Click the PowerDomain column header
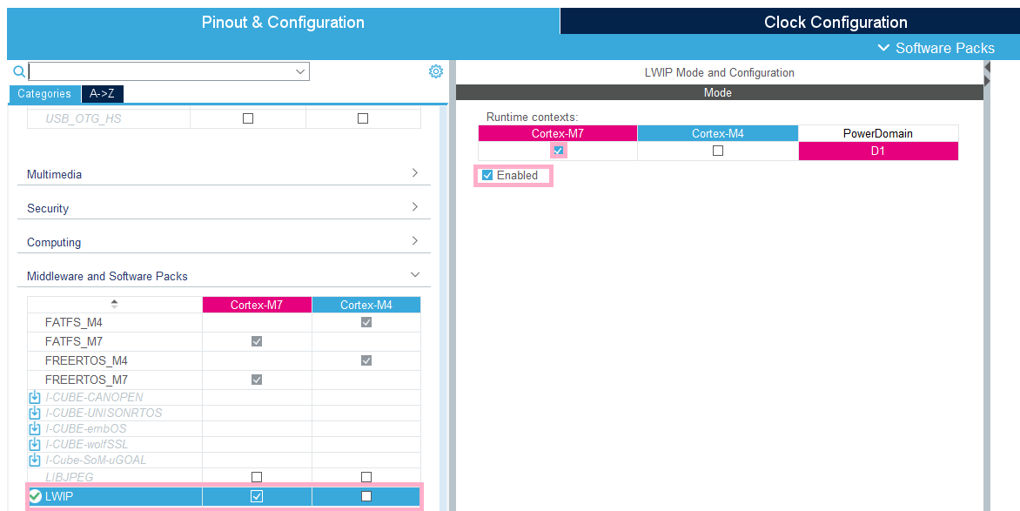Viewport: 1020px width, 511px height. pyautogui.click(x=878, y=133)
